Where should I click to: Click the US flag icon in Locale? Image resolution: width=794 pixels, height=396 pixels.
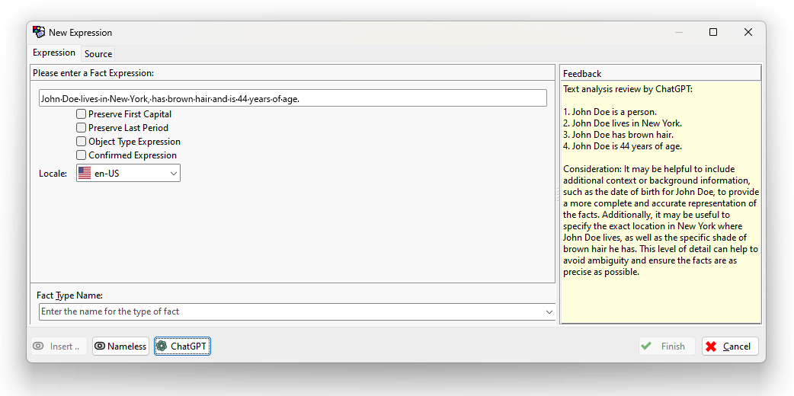click(x=85, y=174)
